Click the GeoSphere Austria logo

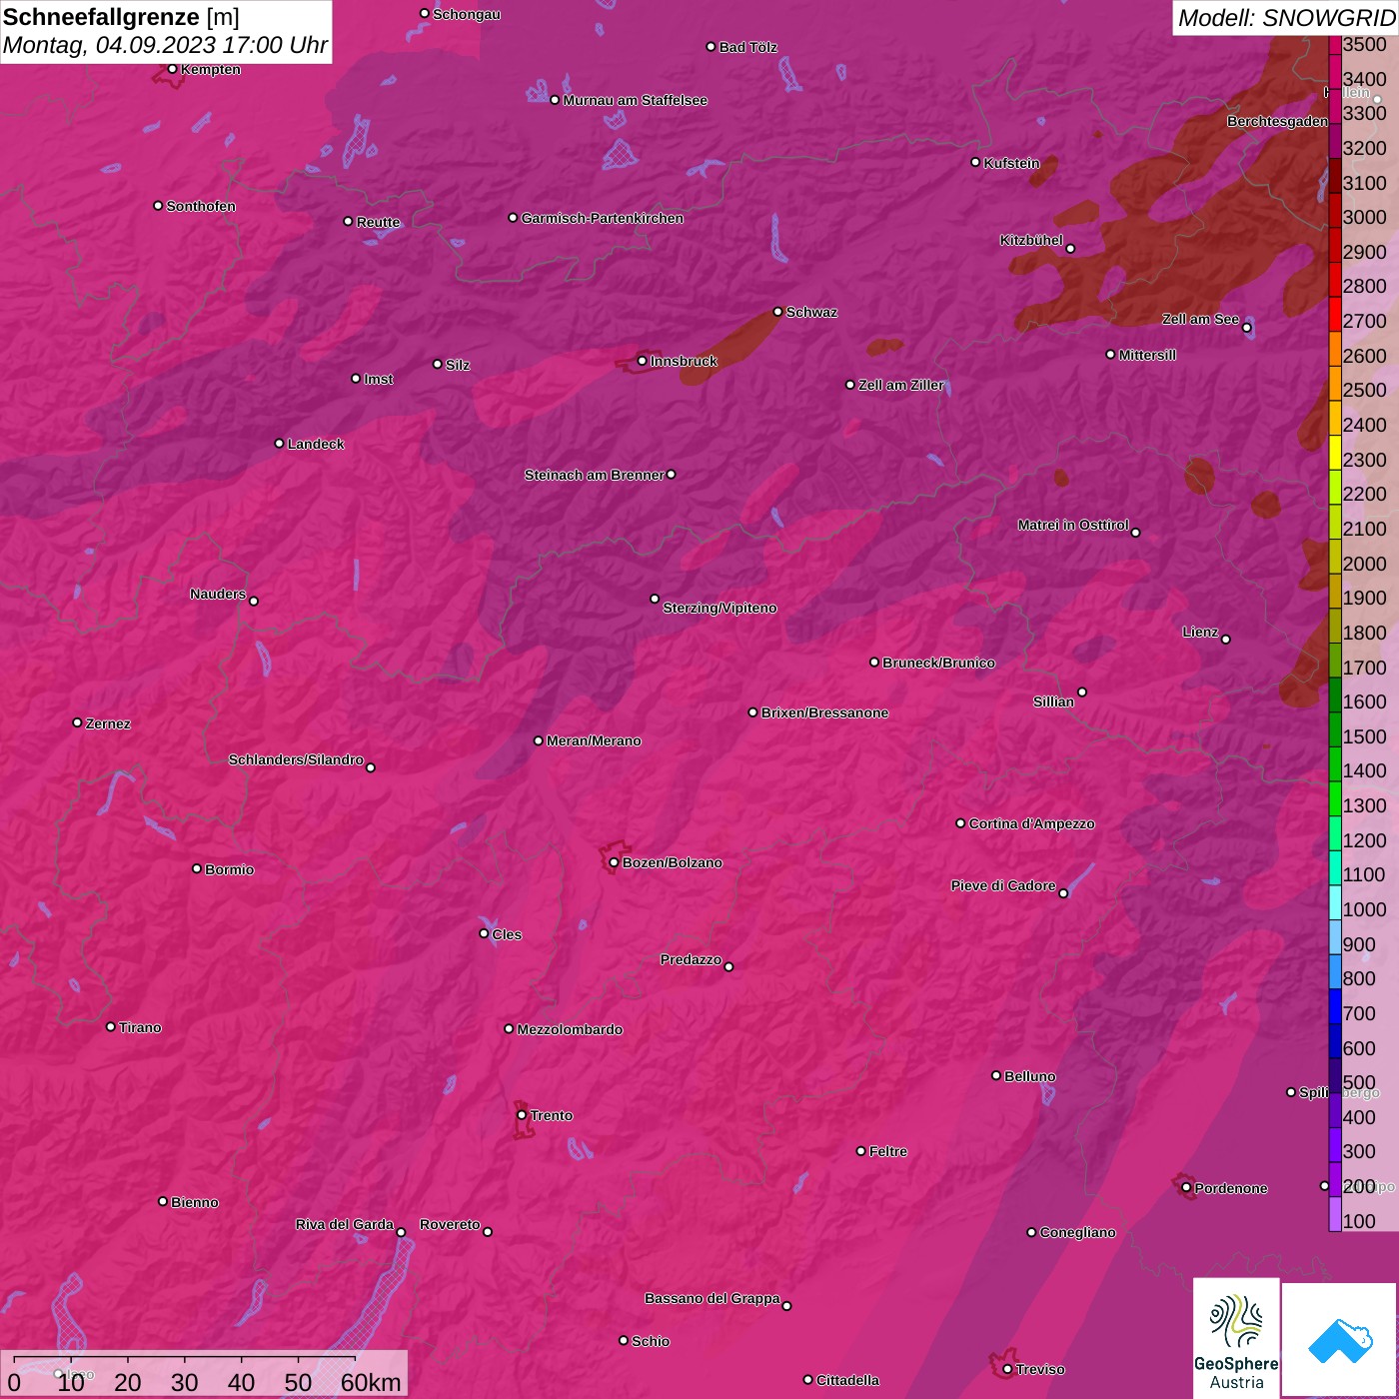pyautogui.click(x=1236, y=1336)
